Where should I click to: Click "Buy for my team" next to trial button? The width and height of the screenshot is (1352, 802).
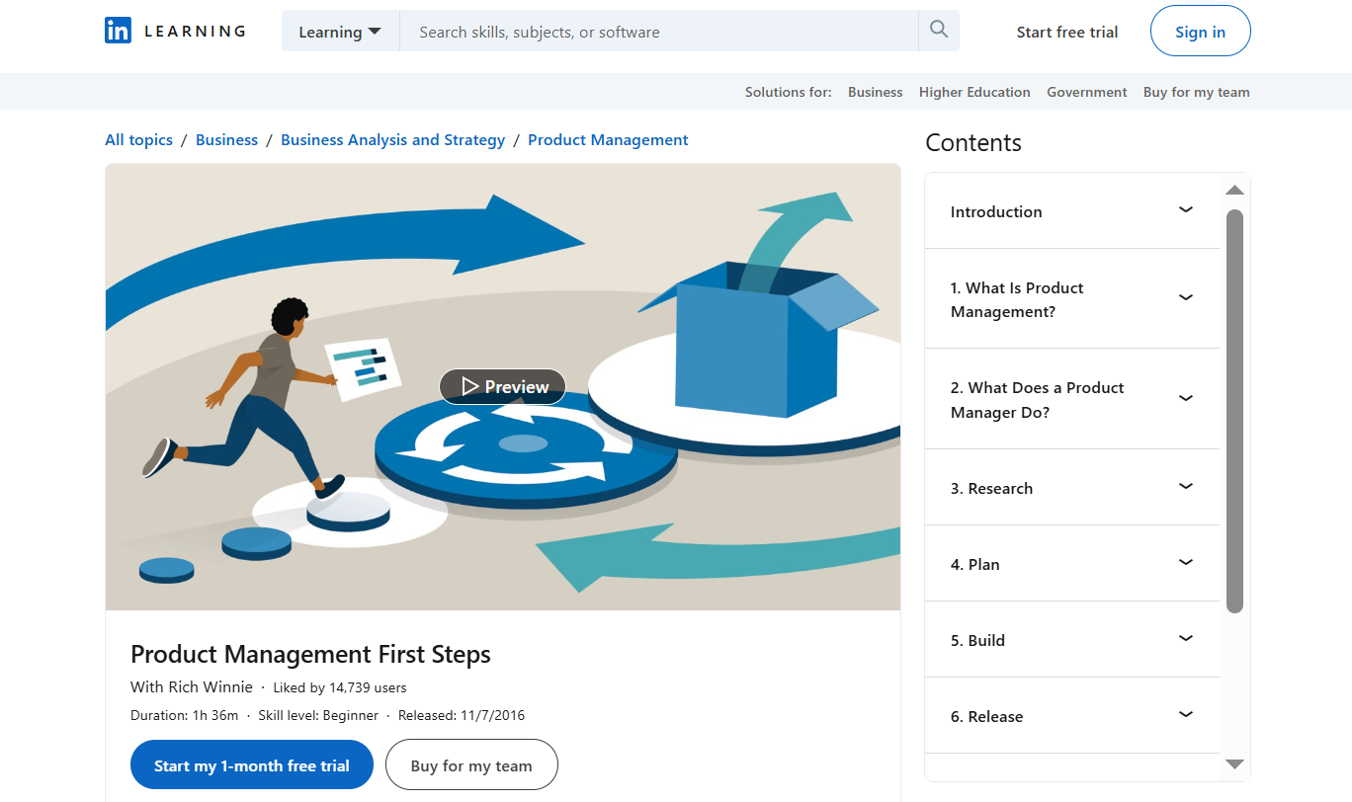[x=471, y=764]
